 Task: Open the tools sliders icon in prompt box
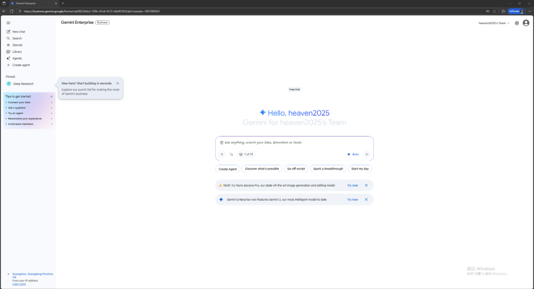231,154
